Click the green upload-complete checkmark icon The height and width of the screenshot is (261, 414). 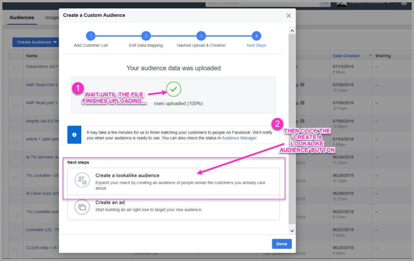click(173, 89)
